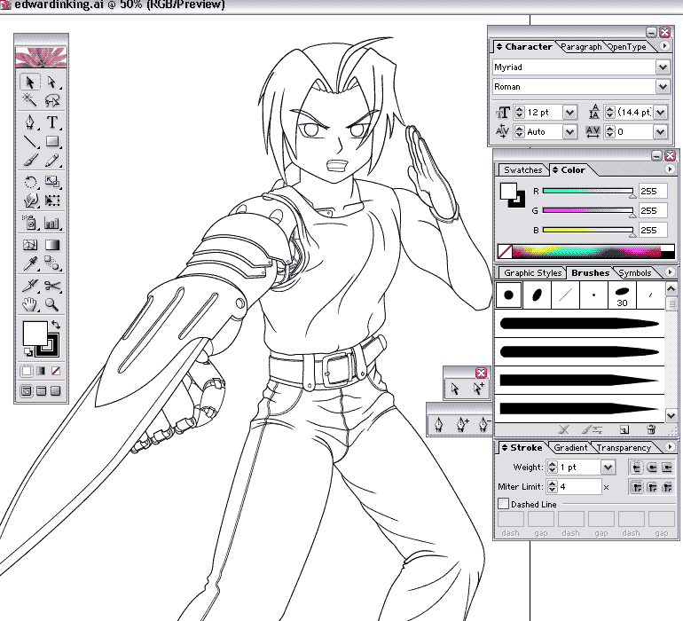
Task: Open the Auto kerning dropdown
Action: pos(569,131)
